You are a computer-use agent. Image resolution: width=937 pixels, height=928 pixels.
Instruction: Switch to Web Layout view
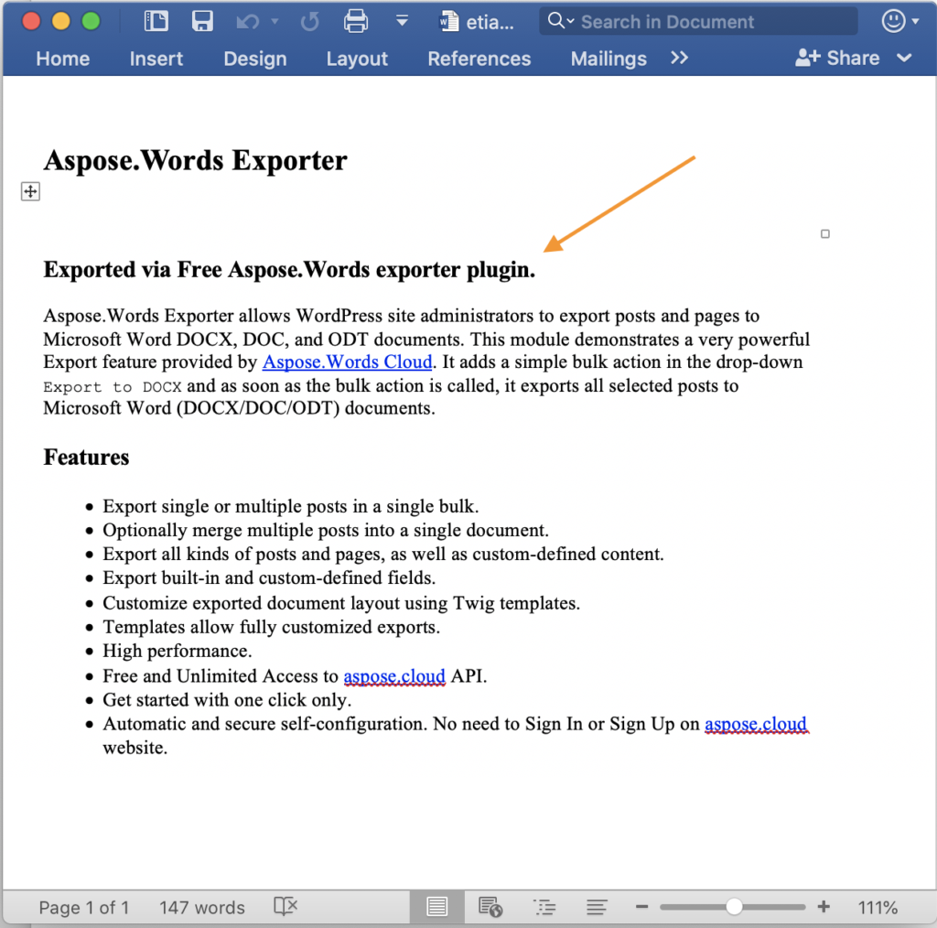click(x=490, y=907)
